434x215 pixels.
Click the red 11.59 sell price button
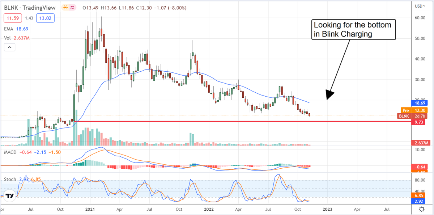[13, 17]
